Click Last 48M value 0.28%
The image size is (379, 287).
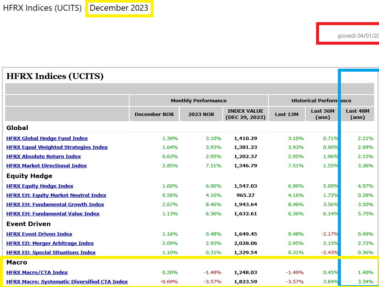[x=365, y=195]
